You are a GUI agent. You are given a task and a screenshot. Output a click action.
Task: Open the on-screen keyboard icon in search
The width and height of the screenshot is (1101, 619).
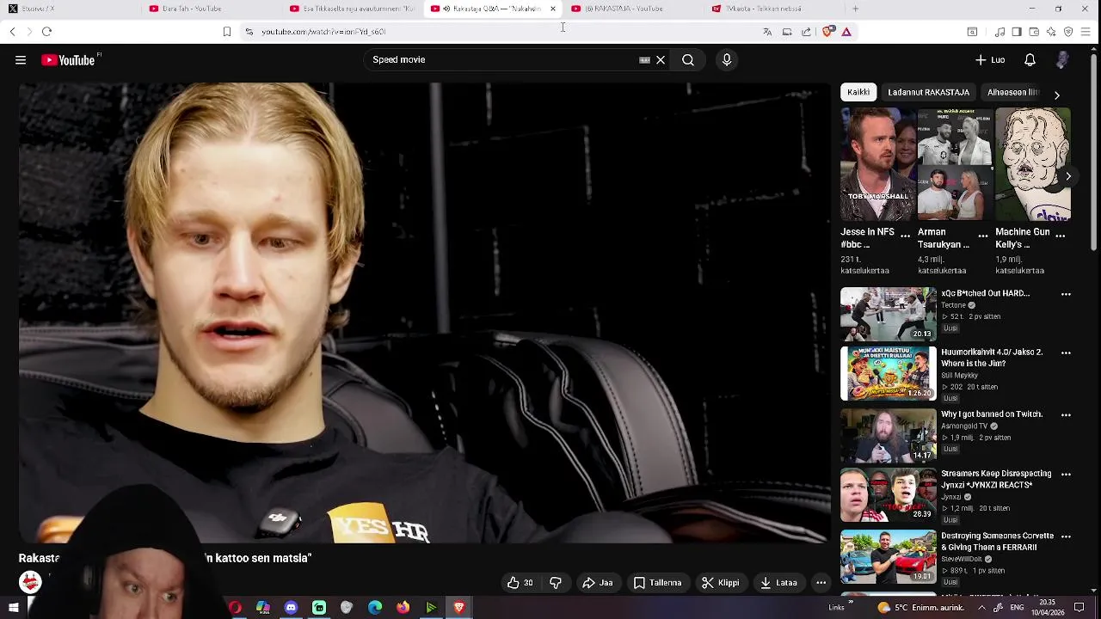[644, 60]
